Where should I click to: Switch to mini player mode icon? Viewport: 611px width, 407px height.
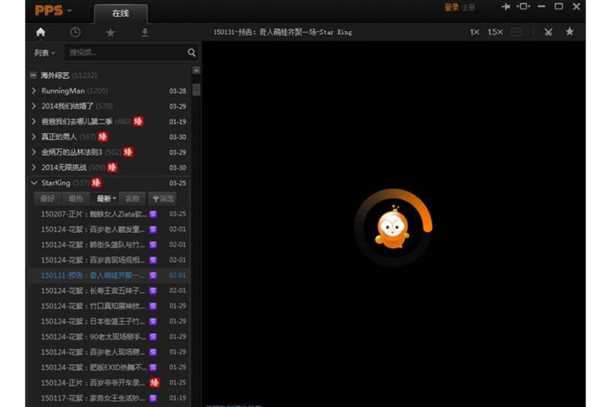point(523,7)
